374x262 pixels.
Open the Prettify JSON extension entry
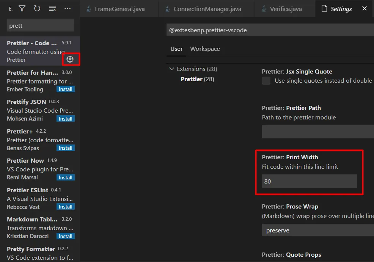(x=40, y=110)
